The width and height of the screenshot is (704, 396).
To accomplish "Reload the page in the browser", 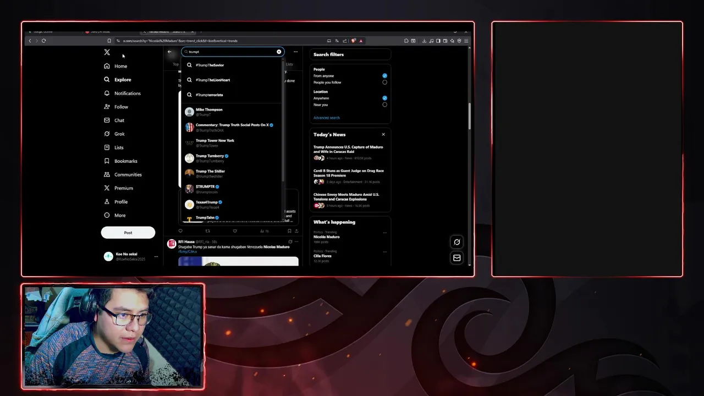I will (x=43, y=41).
